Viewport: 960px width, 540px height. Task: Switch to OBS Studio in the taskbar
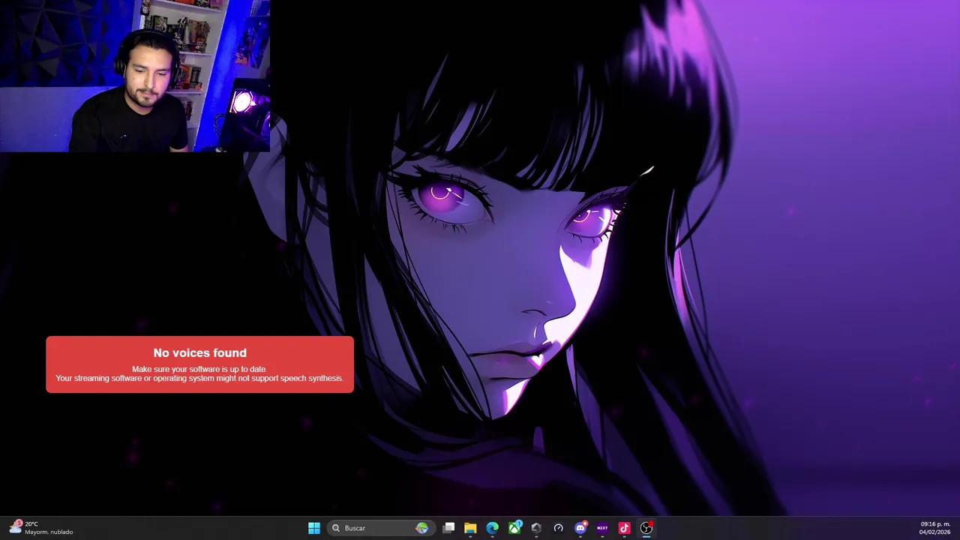tap(646, 528)
